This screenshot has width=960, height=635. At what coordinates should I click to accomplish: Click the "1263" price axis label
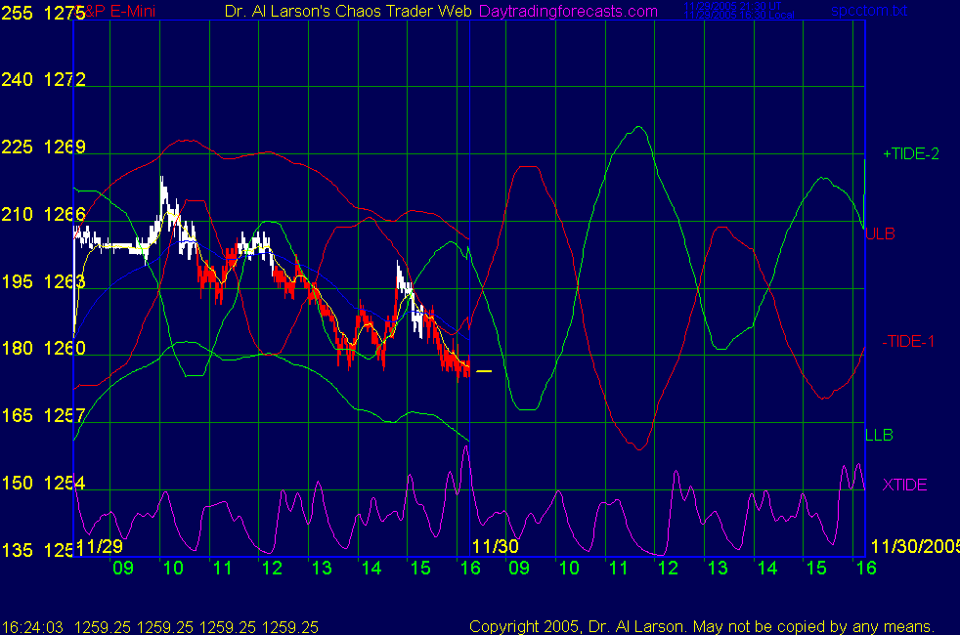click(65, 281)
